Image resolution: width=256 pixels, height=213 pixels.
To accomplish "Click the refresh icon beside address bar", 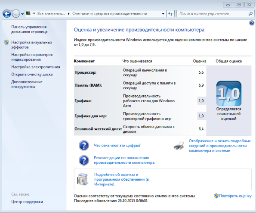I will (170, 14).
